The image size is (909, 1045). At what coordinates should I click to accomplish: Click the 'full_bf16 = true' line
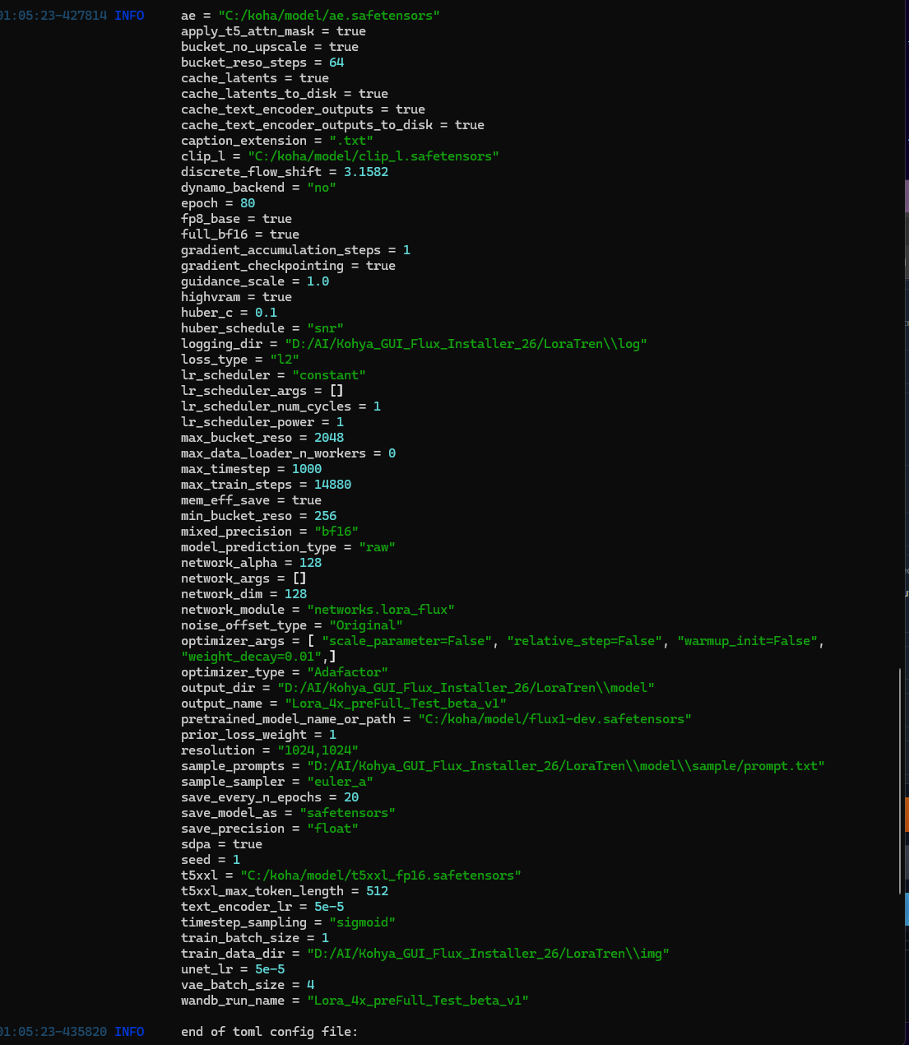tap(240, 235)
